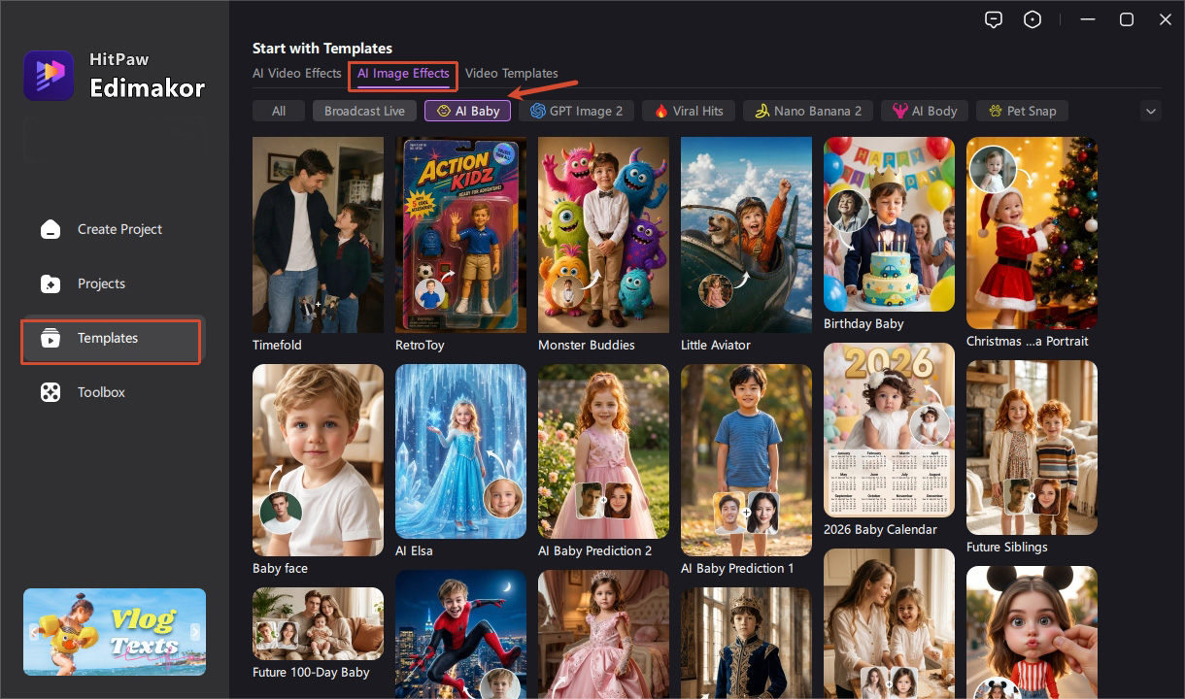
Task: Expand more category filters with chevron
Action: coord(1151,112)
